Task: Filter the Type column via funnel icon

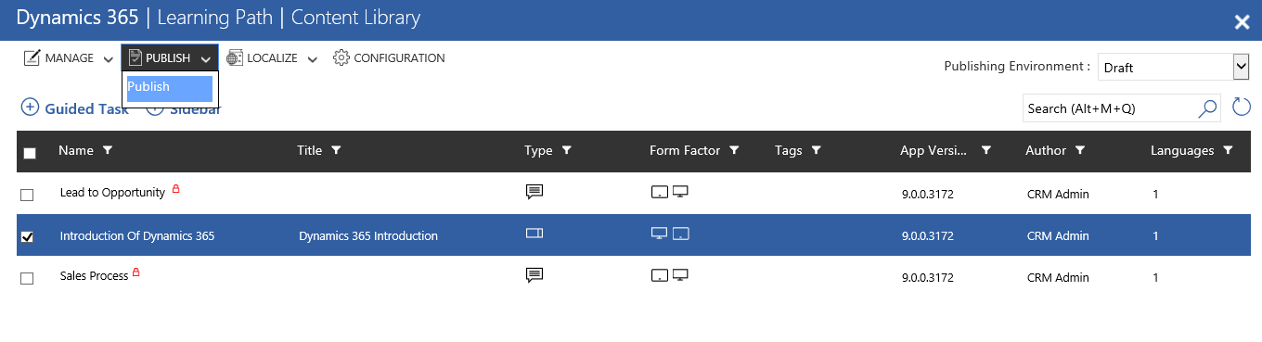Action: tap(567, 150)
